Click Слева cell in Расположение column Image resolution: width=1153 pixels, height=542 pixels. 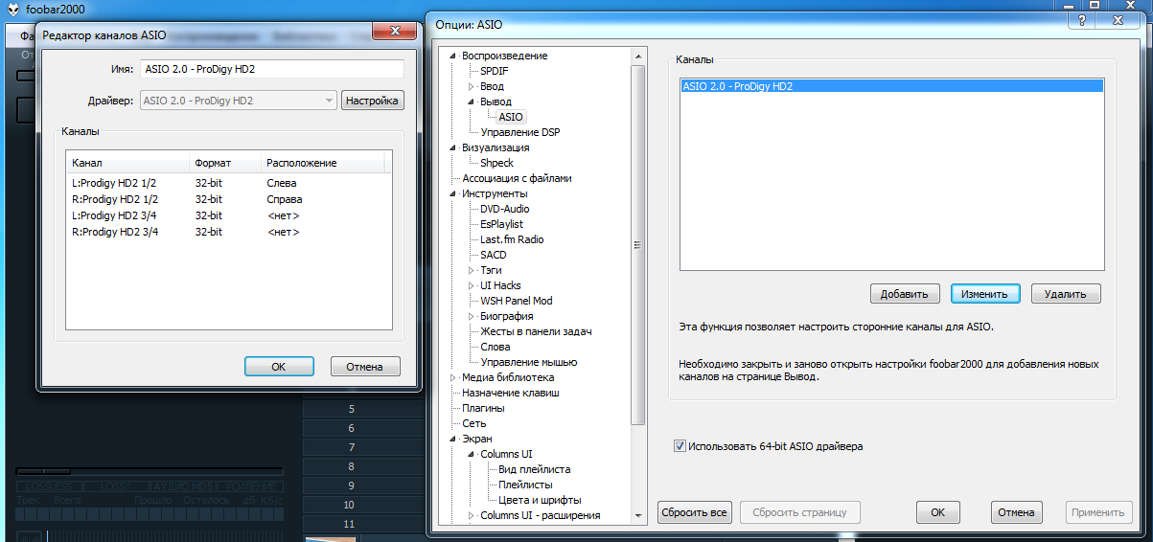tap(282, 183)
